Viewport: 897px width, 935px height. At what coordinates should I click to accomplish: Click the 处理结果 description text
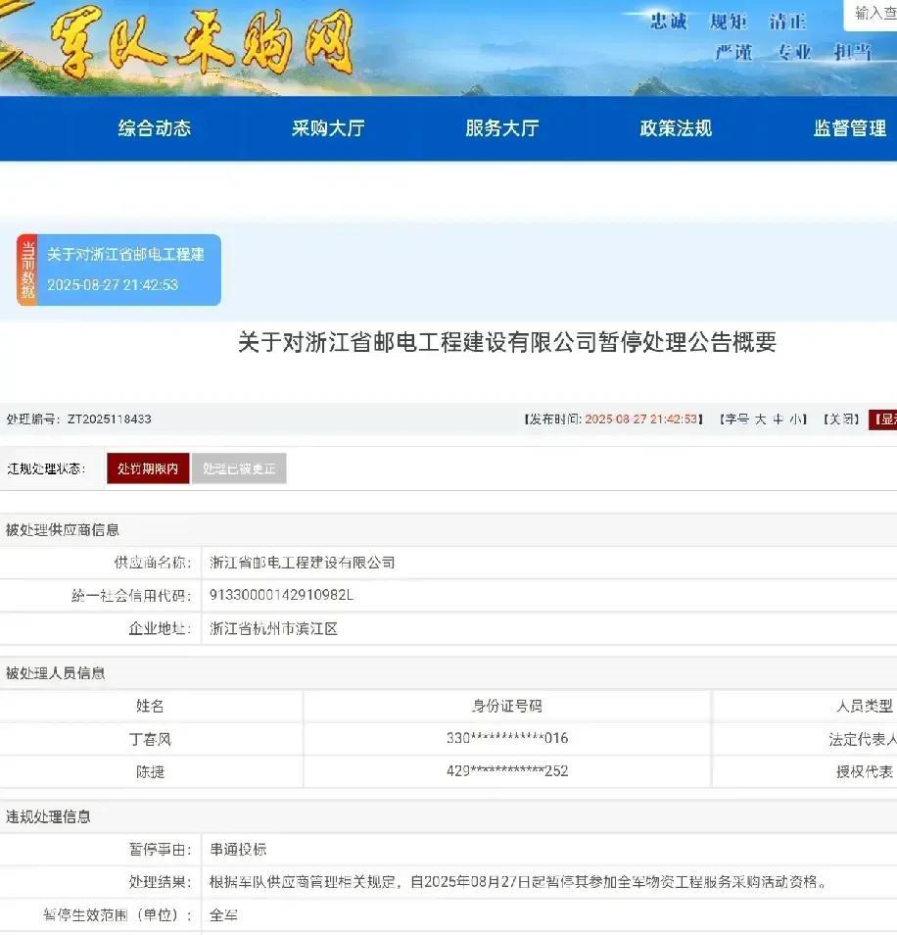point(518,882)
